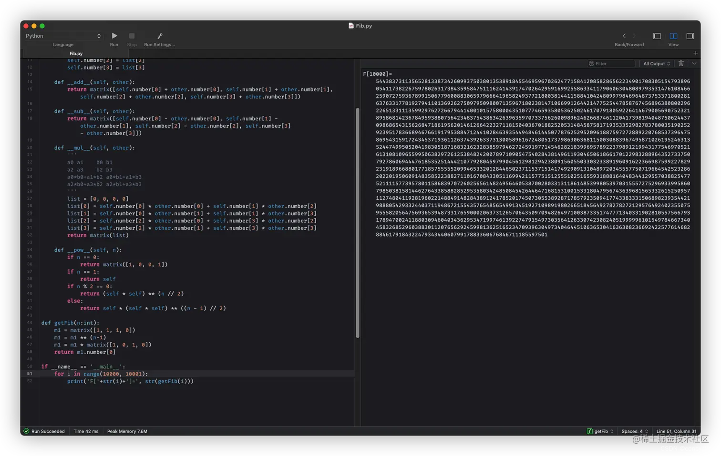Click the 'return matrix([1, 0, 0, 1])' line
This screenshot has height=456, width=721.
coord(124,265)
